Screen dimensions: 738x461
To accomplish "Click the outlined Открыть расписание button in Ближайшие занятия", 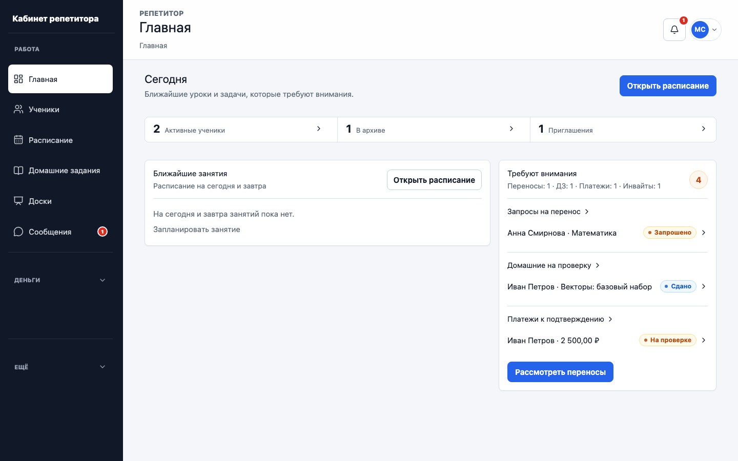I will click(x=434, y=180).
